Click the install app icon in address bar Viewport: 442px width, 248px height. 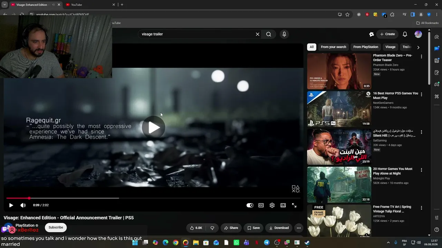coord(340,14)
